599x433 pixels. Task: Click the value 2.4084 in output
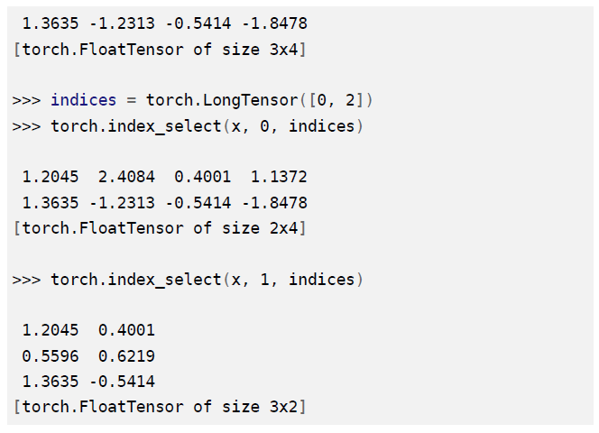(126, 177)
